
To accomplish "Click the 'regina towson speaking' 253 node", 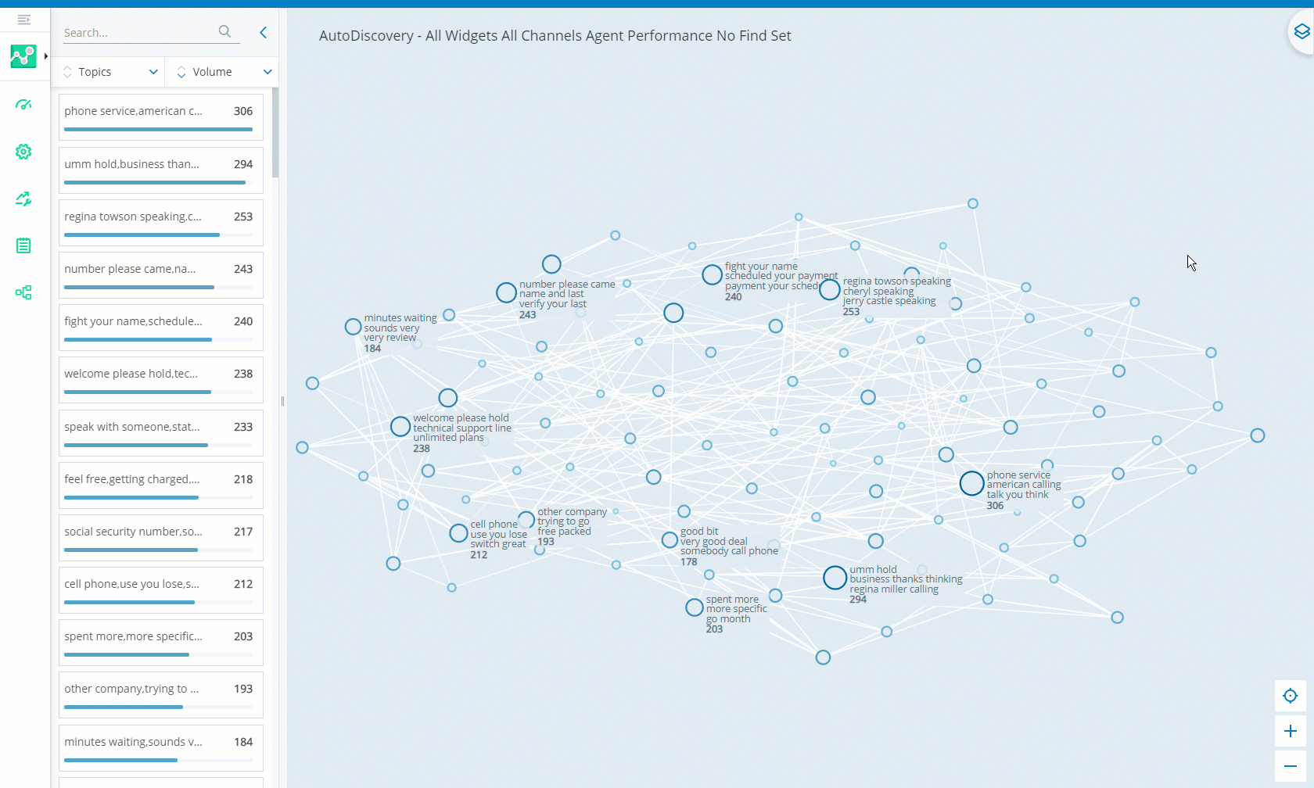I will click(x=829, y=290).
